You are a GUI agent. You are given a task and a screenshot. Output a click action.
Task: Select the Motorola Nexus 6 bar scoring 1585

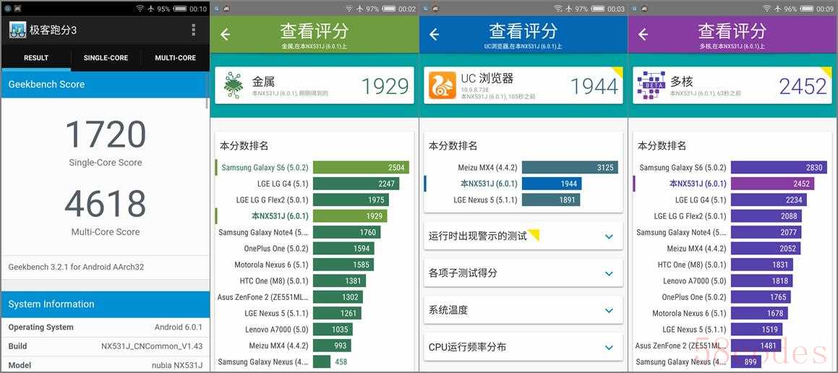pos(343,265)
